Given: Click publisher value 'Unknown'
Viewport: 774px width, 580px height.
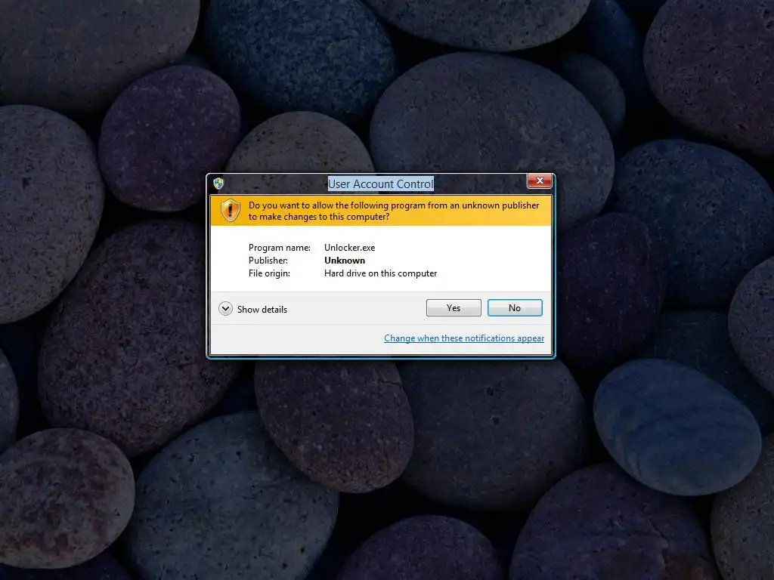Looking at the screenshot, I should (345, 261).
